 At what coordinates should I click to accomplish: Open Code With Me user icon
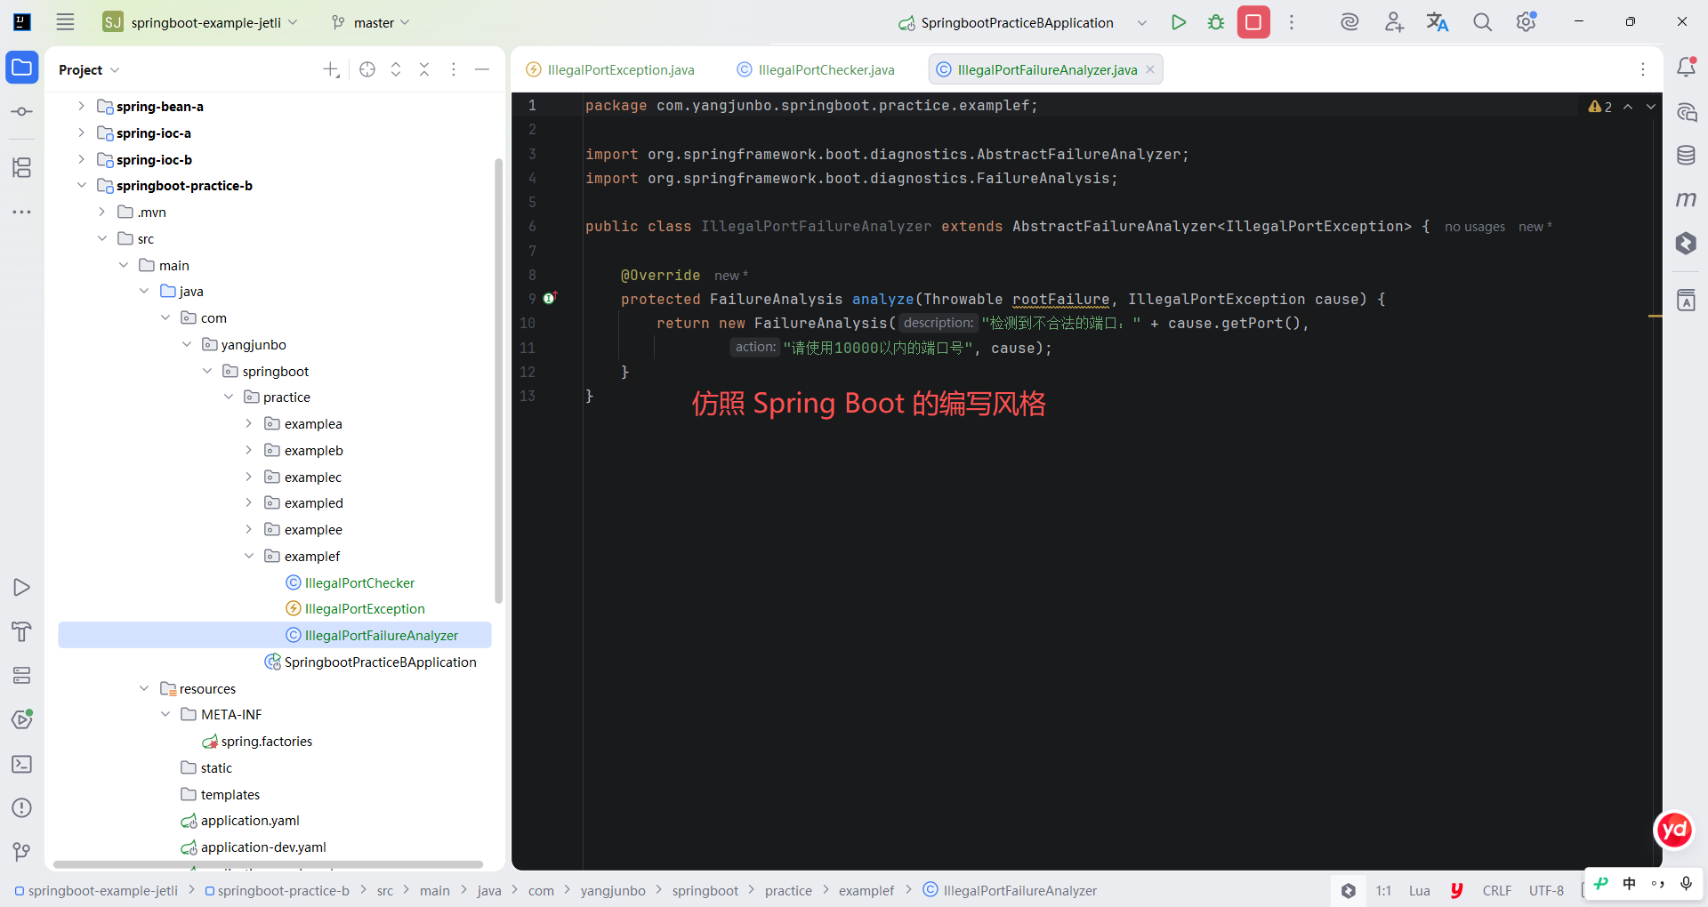click(x=1394, y=22)
